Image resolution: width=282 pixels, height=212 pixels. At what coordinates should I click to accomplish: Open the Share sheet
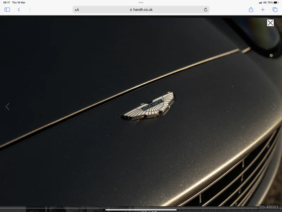click(x=251, y=10)
